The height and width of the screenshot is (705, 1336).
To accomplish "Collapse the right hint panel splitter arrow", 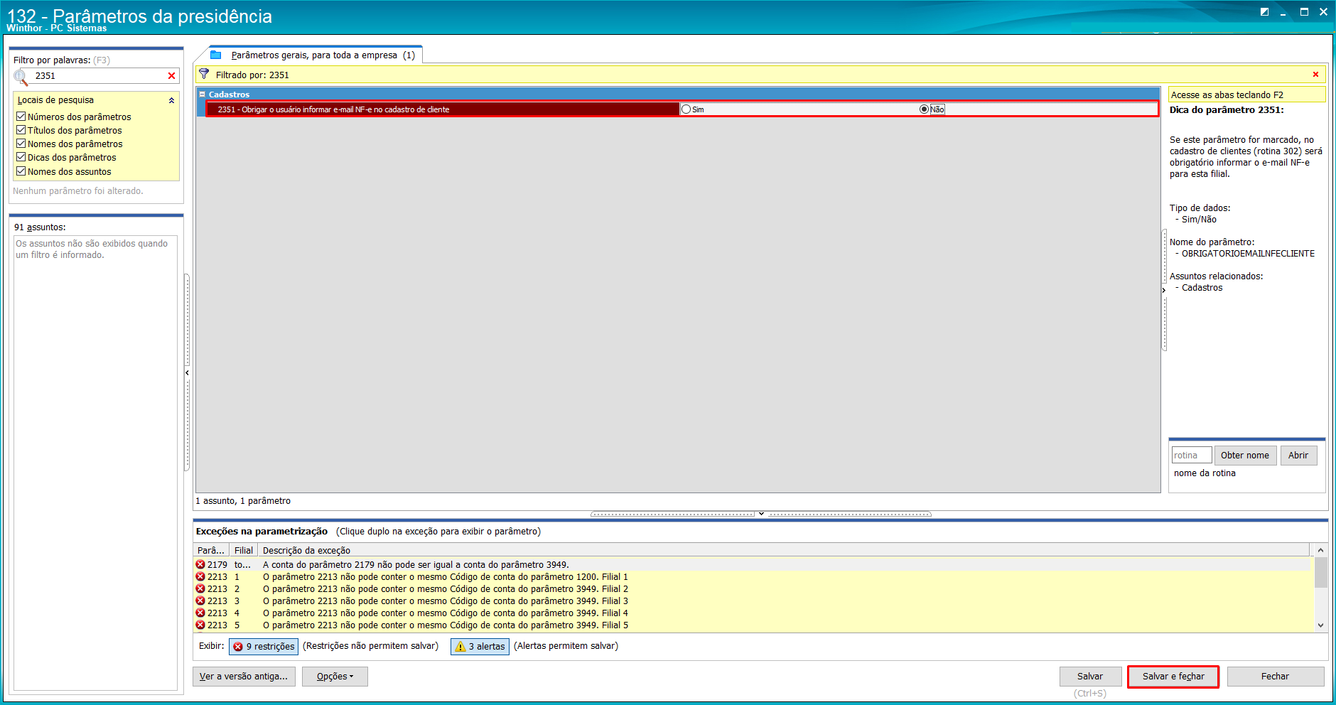I will coord(1164,290).
